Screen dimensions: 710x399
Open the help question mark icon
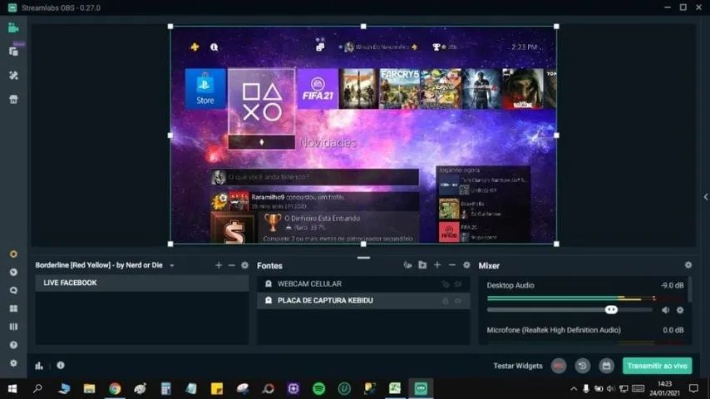click(x=13, y=345)
